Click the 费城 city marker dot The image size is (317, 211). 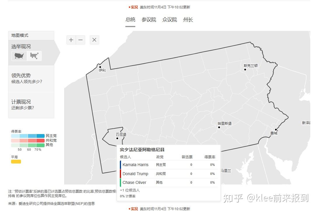click(x=276, y=129)
